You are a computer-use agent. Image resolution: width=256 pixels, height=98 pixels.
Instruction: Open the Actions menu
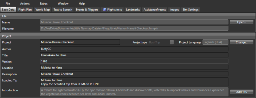click(25, 3)
